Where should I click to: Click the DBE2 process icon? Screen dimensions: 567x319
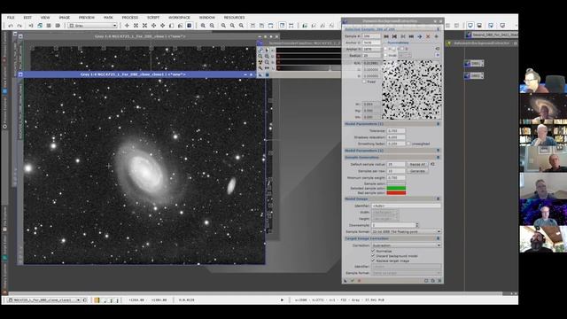(x=474, y=75)
